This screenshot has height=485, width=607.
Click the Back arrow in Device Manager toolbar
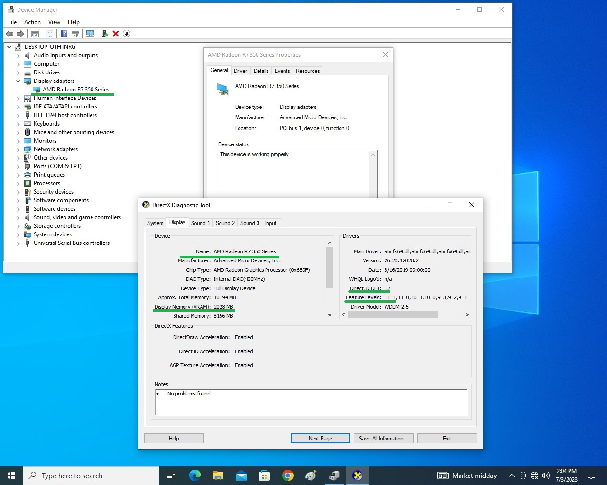tap(9, 34)
